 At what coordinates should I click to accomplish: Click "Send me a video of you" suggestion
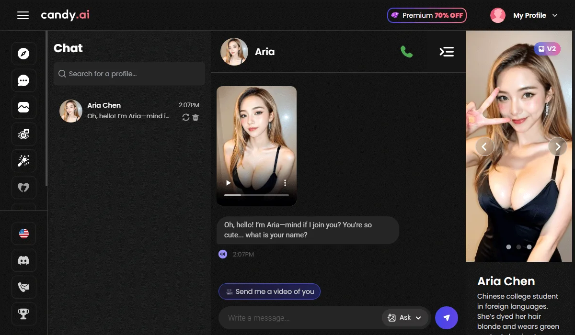(x=269, y=291)
